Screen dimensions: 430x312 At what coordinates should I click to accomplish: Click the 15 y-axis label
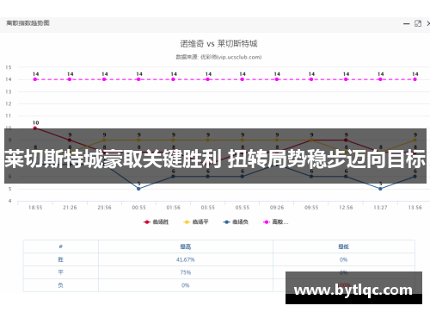click(9, 67)
